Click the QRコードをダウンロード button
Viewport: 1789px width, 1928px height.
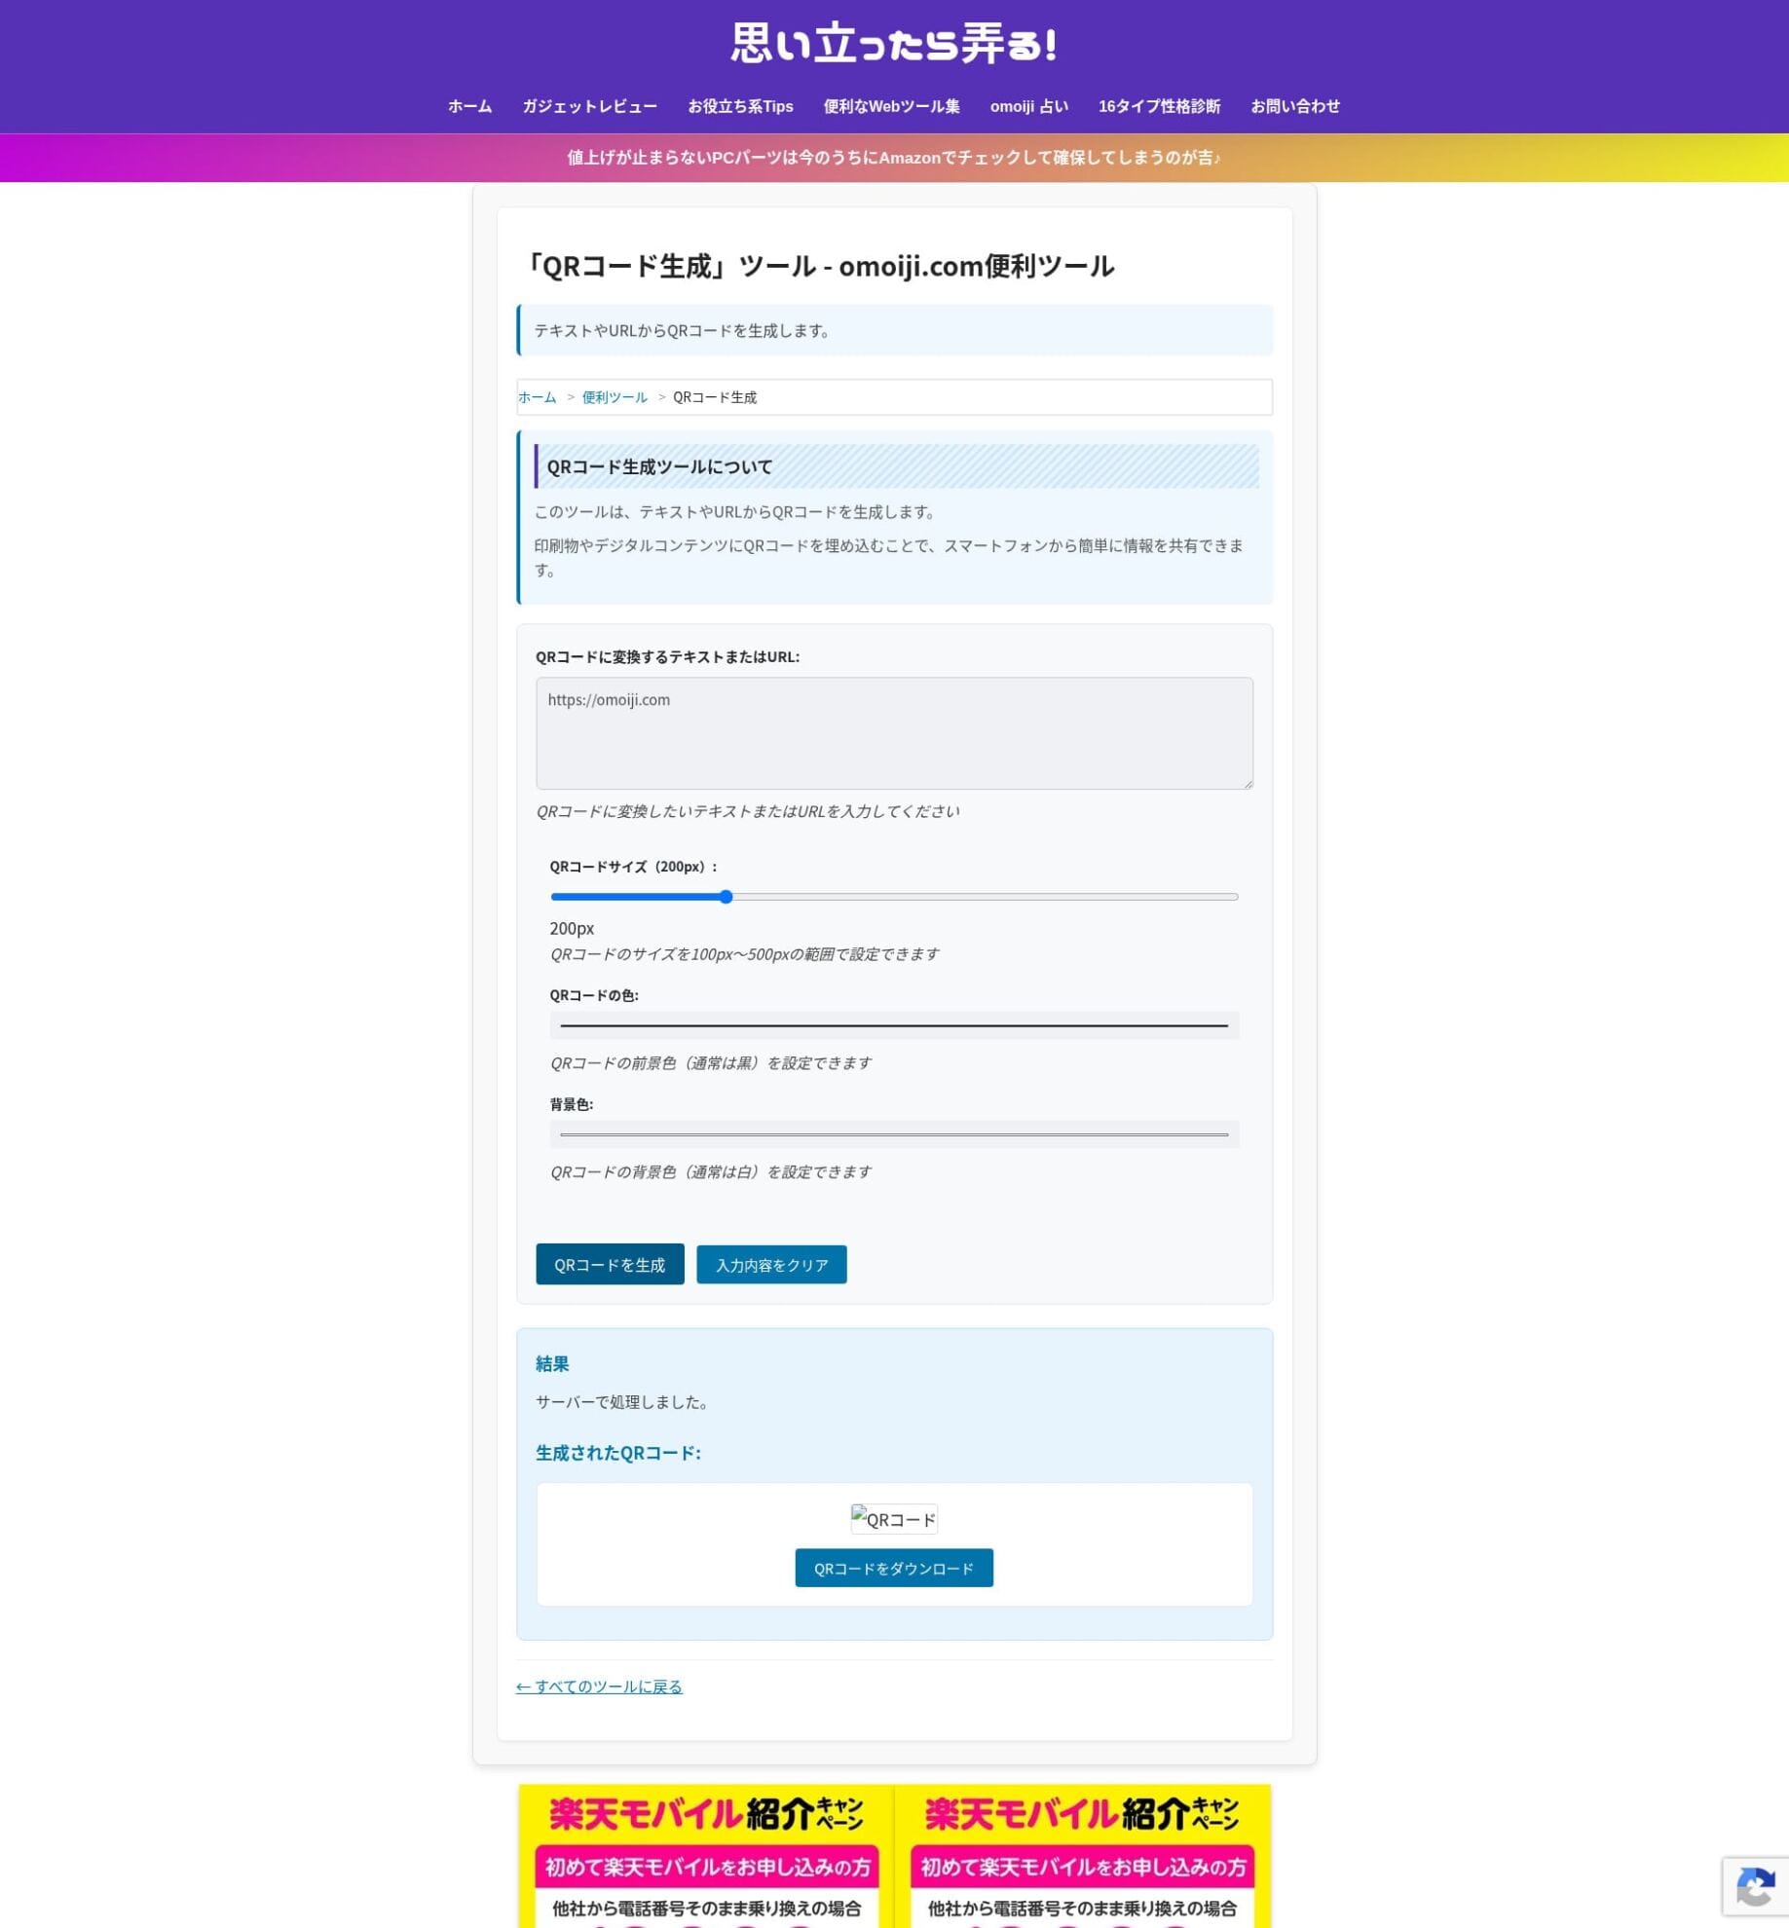894,1568
